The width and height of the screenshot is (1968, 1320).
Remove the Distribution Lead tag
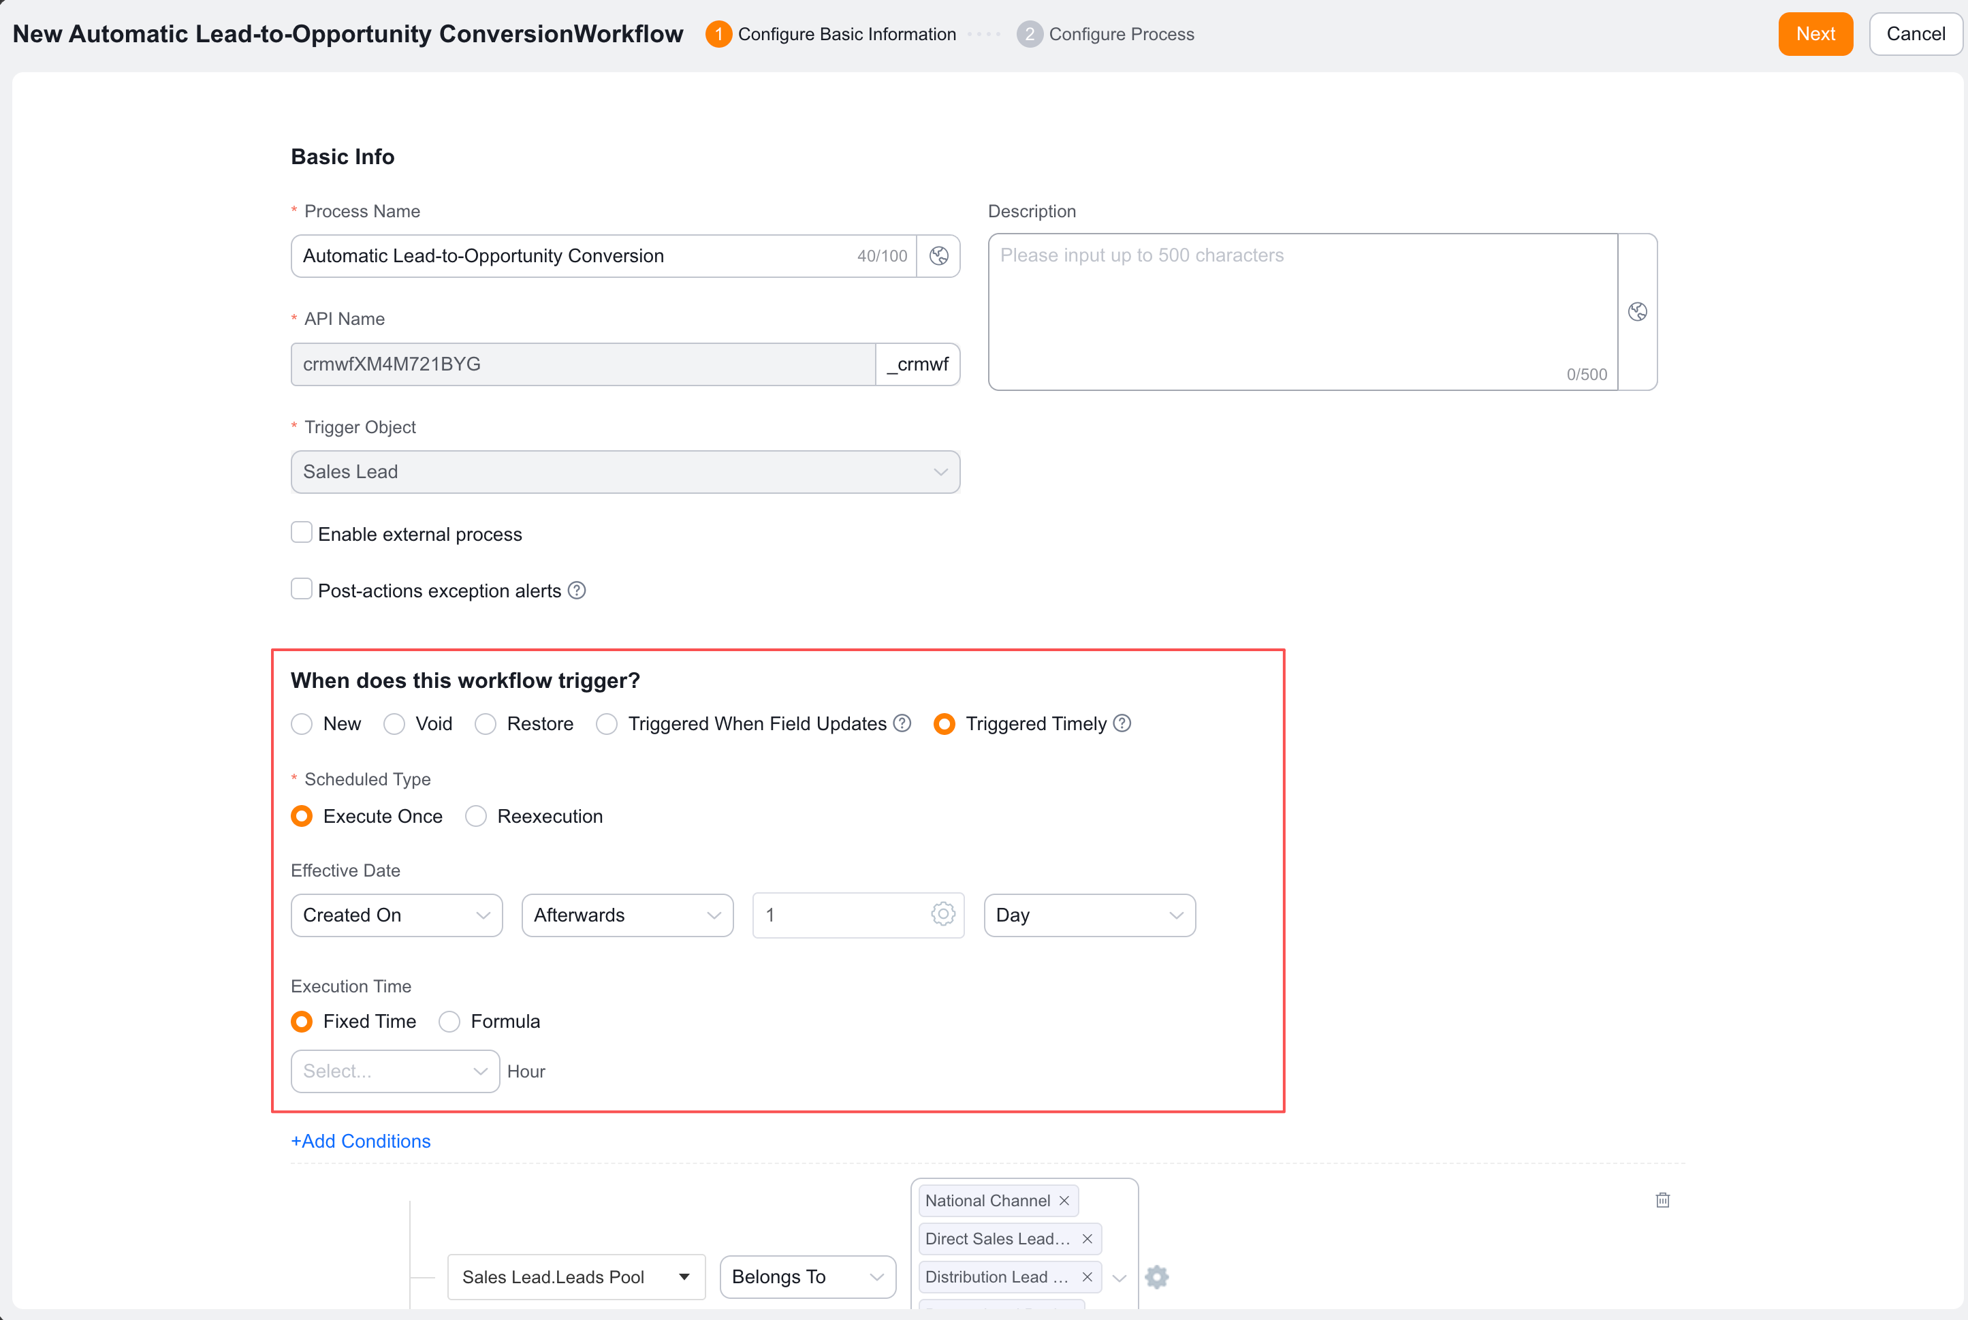click(x=1087, y=1277)
